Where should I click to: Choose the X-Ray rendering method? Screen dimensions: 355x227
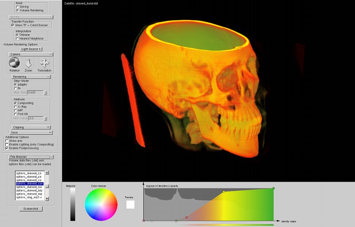tap(15, 107)
